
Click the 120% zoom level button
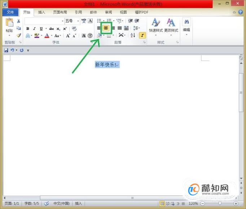point(193,204)
